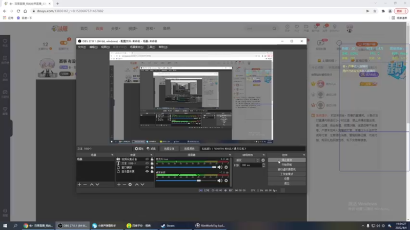Open the transition type dropdown (渐变)
The image size is (410, 230).
tap(247, 160)
